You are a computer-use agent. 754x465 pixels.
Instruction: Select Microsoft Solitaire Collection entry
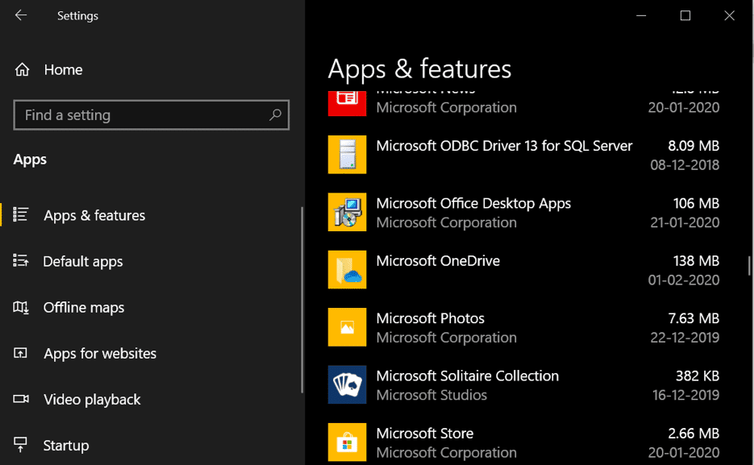coord(523,384)
